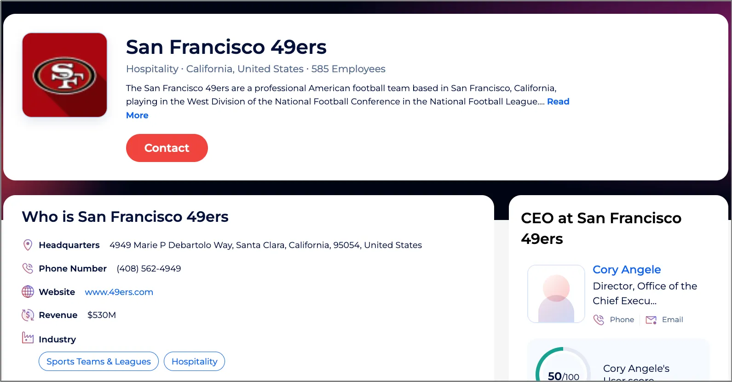Click the Director job title under Cory Angele

click(x=645, y=293)
